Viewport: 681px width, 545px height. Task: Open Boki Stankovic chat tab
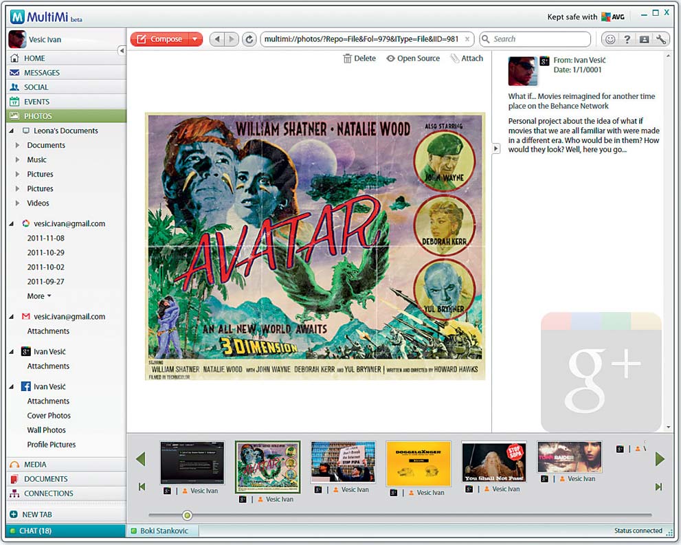point(163,531)
